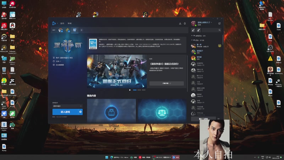Open game settings gear next to play
The width and height of the screenshot is (284, 160).
point(81,112)
